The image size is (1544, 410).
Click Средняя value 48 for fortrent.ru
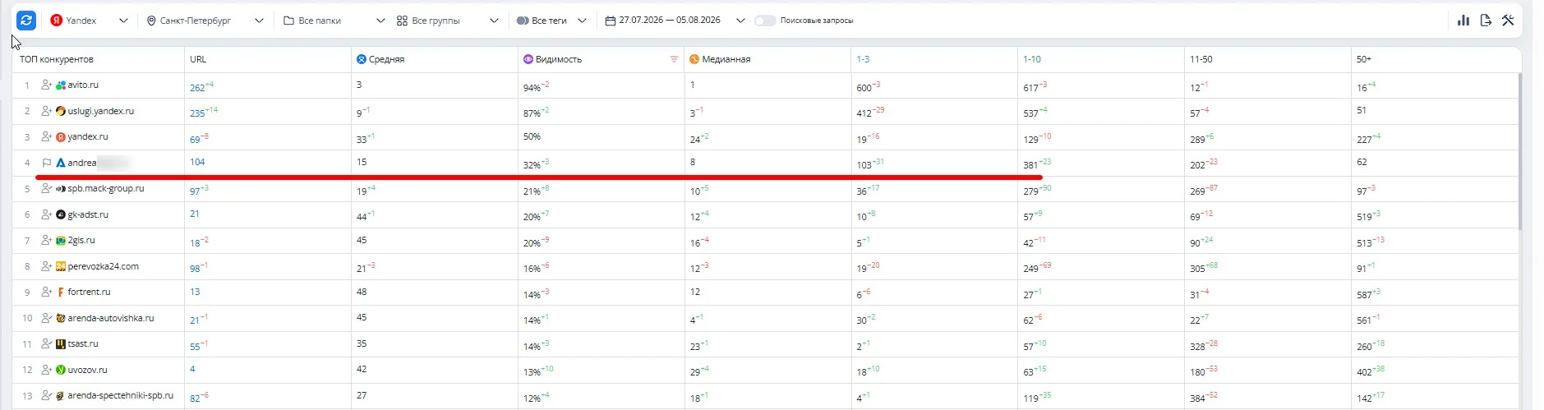pyautogui.click(x=362, y=292)
